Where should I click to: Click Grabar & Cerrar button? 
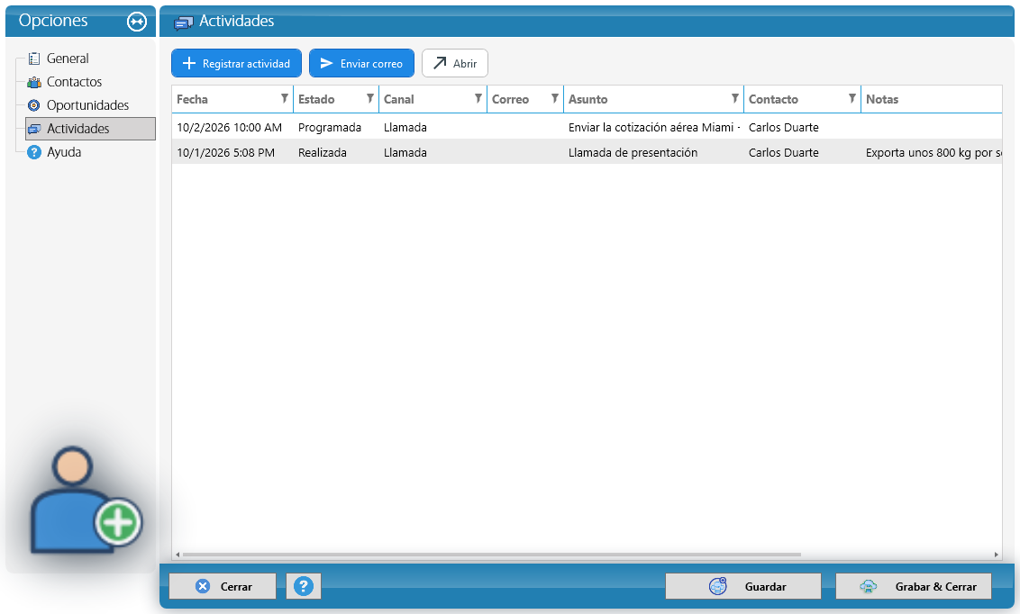click(x=914, y=586)
